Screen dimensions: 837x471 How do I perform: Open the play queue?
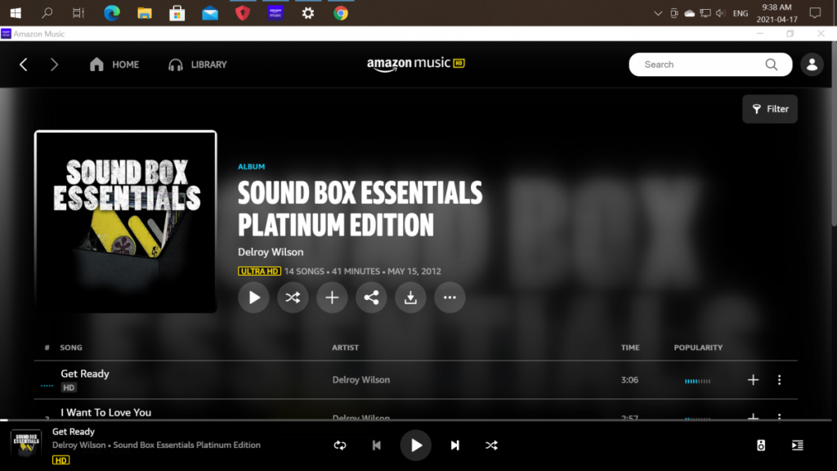coord(798,446)
